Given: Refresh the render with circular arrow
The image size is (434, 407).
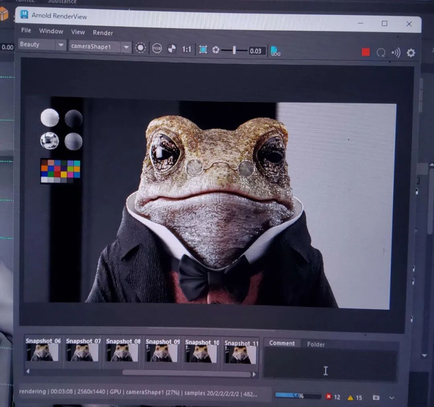Looking at the screenshot, I should point(381,52).
